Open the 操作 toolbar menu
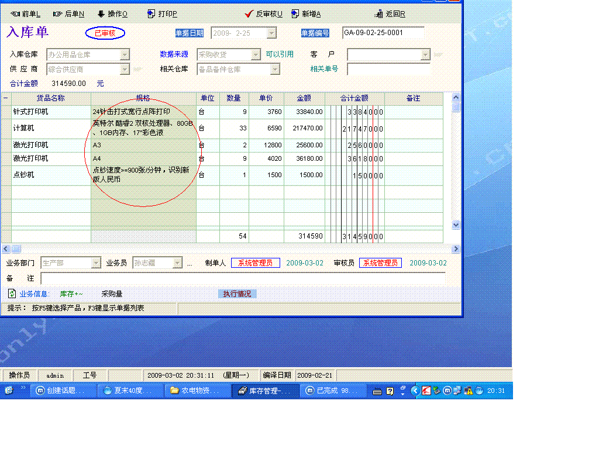 112,14
